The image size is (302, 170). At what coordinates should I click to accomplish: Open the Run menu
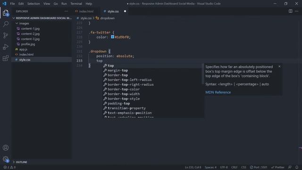click(64, 4)
